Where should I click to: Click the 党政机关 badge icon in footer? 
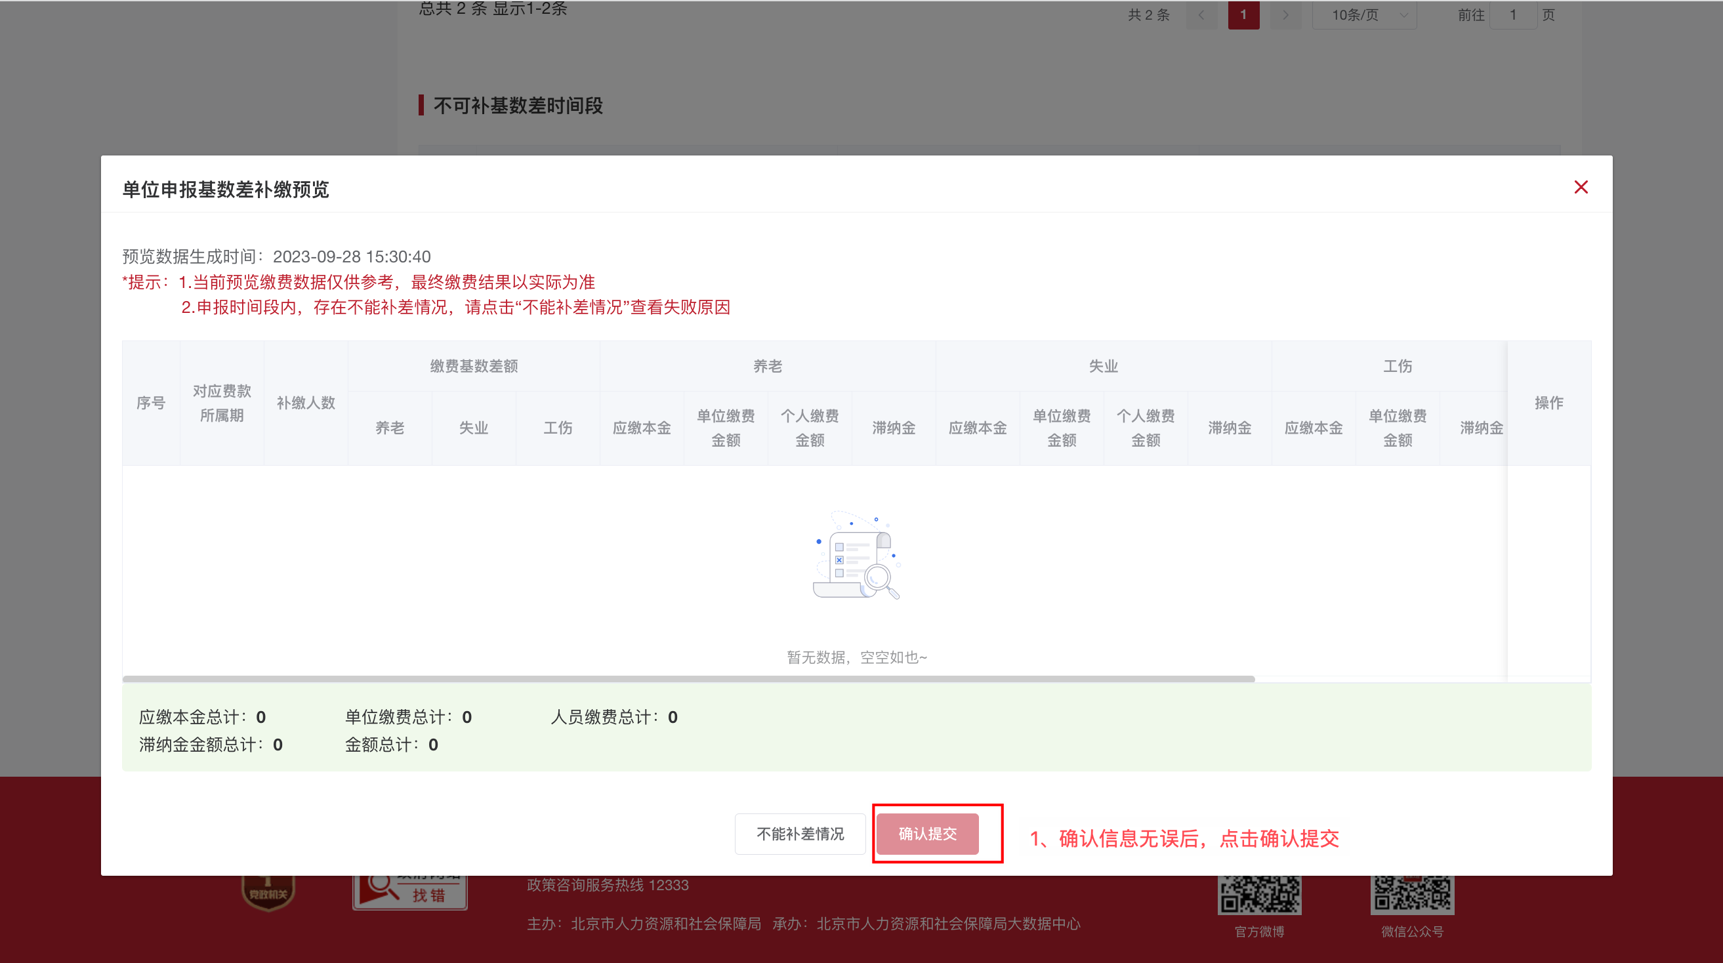point(268,890)
